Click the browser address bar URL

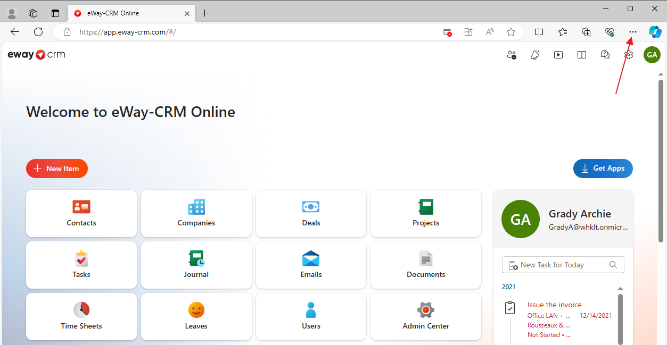pyautogui.click(x=127, y=32)
